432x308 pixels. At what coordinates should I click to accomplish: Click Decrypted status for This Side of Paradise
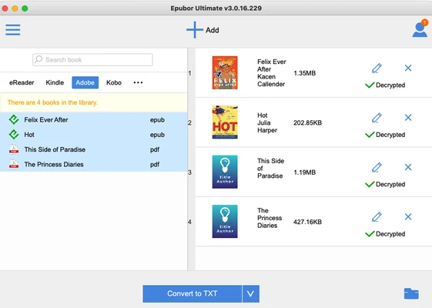tap(385, 184)
